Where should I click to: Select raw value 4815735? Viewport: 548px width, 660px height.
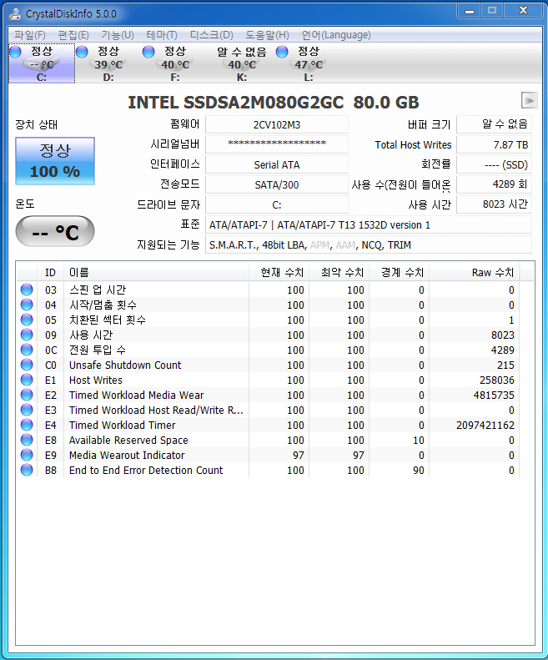(x=494, y=395)
